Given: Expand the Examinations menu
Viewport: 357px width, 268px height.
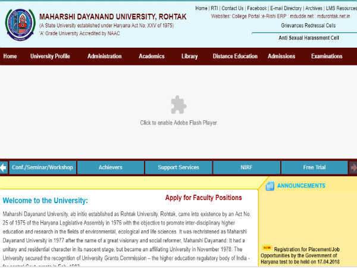Looking at the screenshot, I should (327, 57).
